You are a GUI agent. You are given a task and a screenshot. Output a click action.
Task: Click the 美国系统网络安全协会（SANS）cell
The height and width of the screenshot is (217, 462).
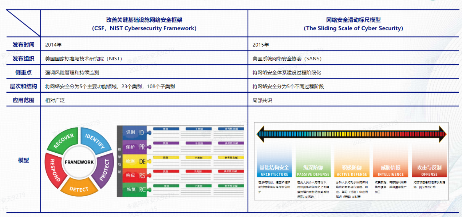tap(287, 59)
